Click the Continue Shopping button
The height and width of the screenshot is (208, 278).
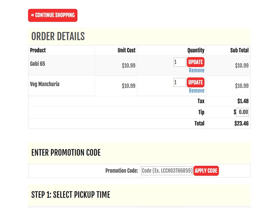coord(53,15)
